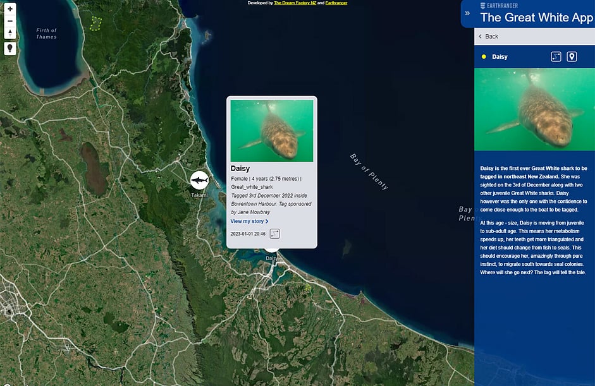Reset the map compass orientation
This screenshot has height=386, width=595.
[x=10, y=32]
